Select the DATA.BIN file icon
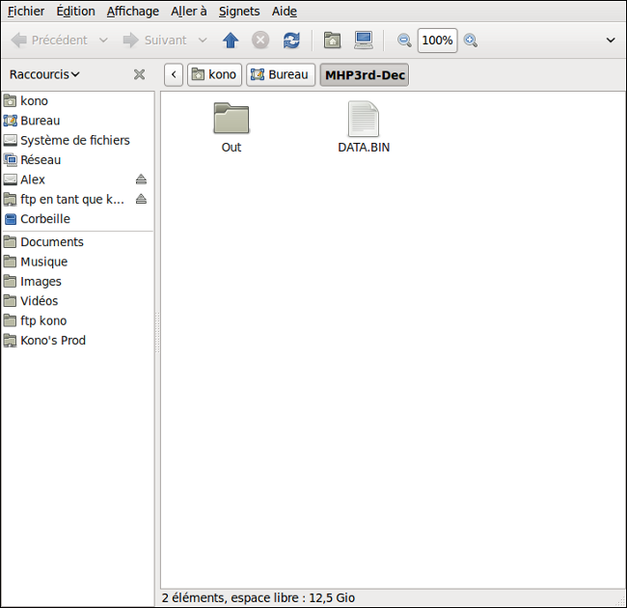This screenshot has width=627, height=608. [x=364, y=119]
